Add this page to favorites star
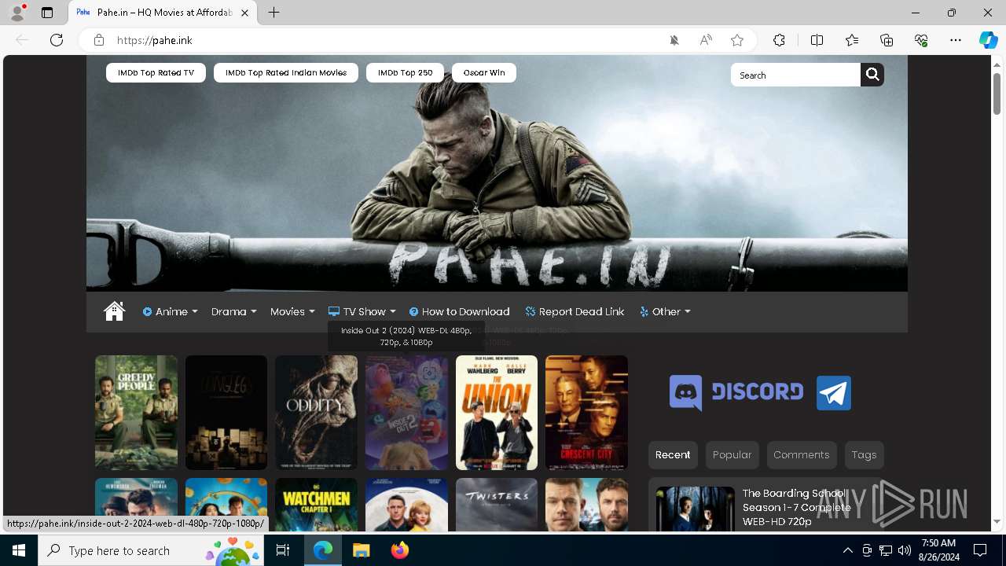 [737, 40]
